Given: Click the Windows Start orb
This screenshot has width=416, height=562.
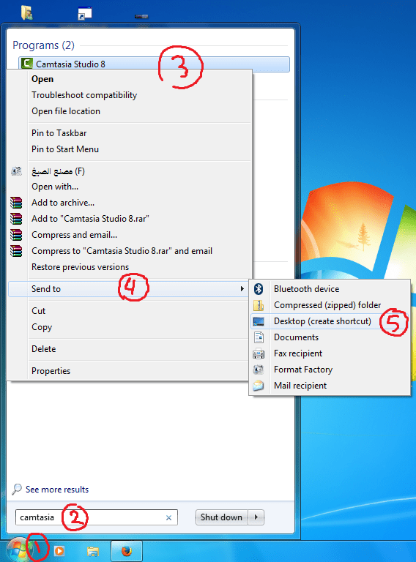Looking at the screenshot, I should pos(17,550).
